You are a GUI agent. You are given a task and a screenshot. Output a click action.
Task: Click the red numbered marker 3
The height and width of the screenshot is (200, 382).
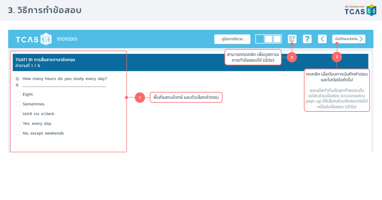pyautogui.click(x=291, y=57)
